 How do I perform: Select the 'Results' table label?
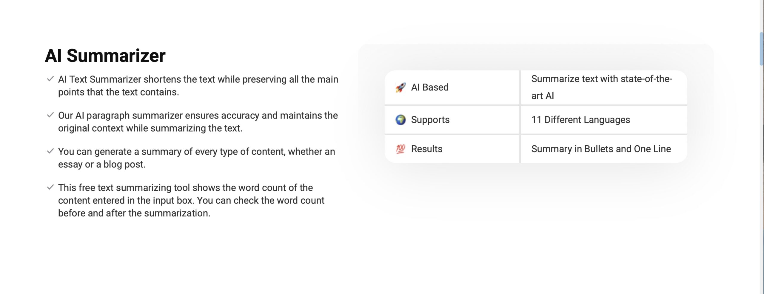click(x=427, y=149)
